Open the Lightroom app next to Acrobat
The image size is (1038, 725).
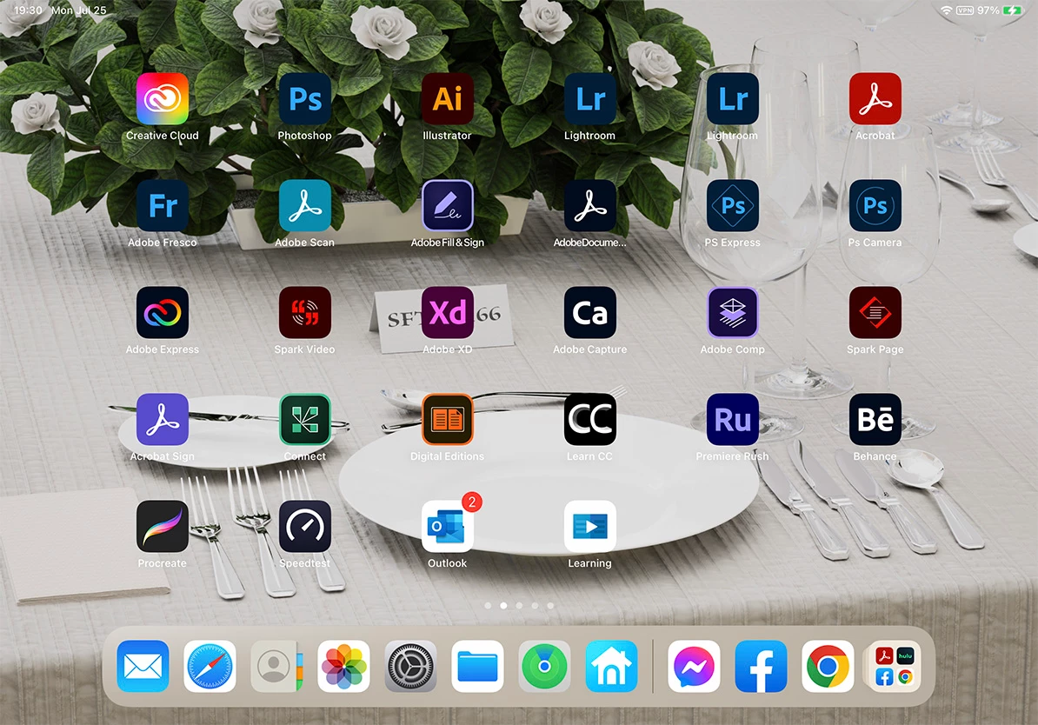(x=732, y=98)
